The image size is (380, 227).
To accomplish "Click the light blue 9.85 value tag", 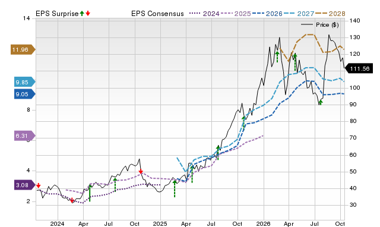I will [25, 82].
